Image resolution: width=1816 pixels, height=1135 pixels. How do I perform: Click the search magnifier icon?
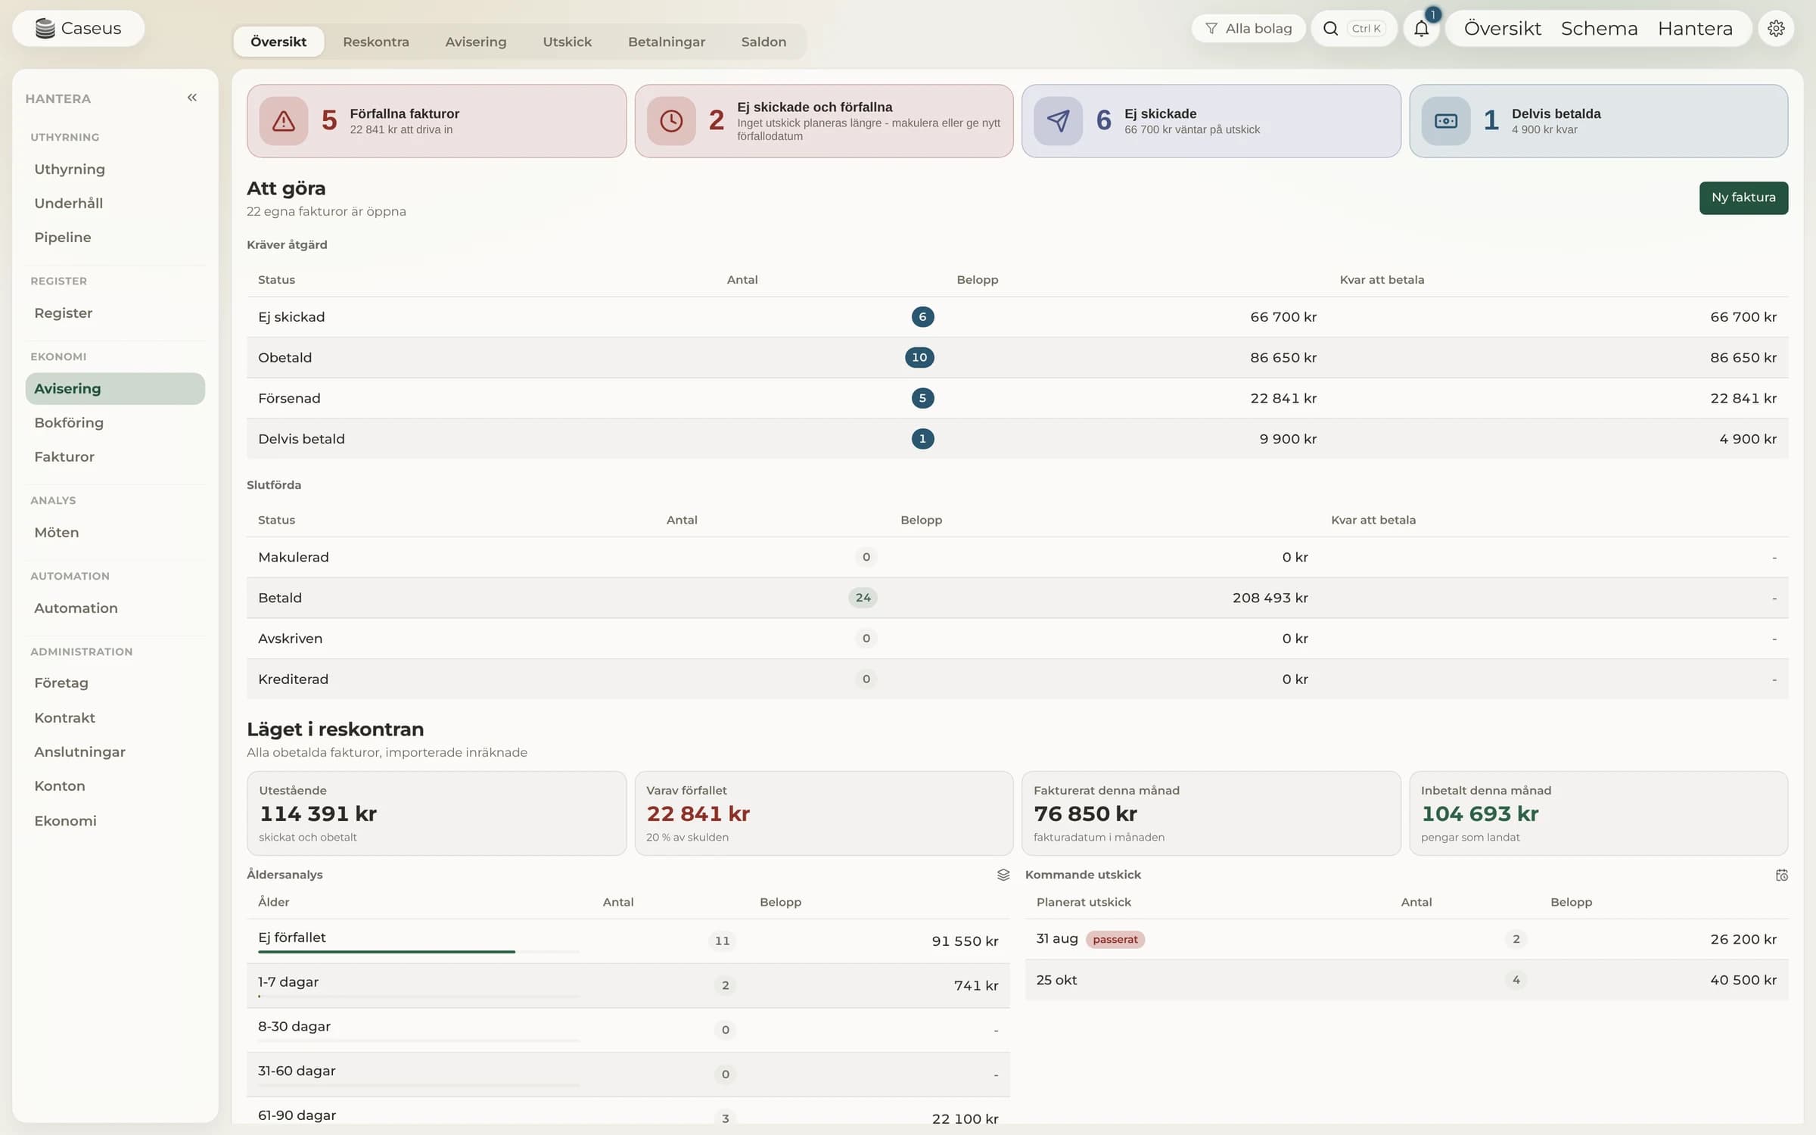[1330, 29]
